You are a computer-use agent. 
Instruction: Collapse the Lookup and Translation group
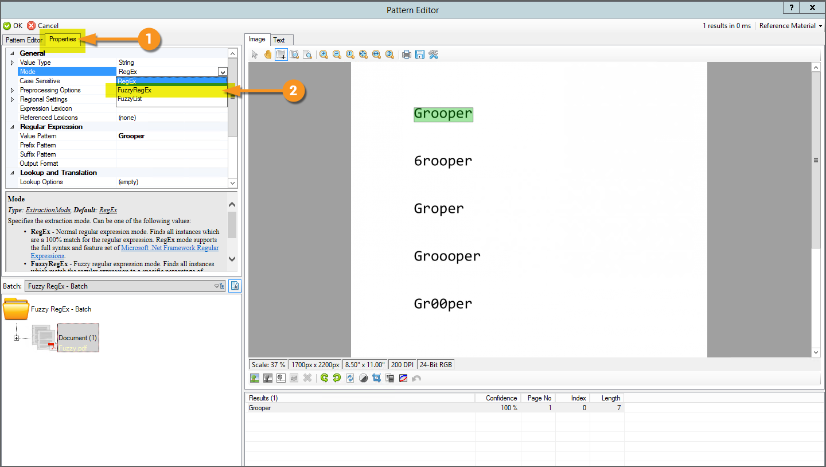click(x=13, y=173)
